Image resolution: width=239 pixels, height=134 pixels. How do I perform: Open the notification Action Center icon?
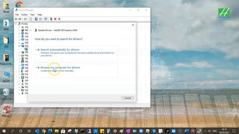click(x=234, y=131)
